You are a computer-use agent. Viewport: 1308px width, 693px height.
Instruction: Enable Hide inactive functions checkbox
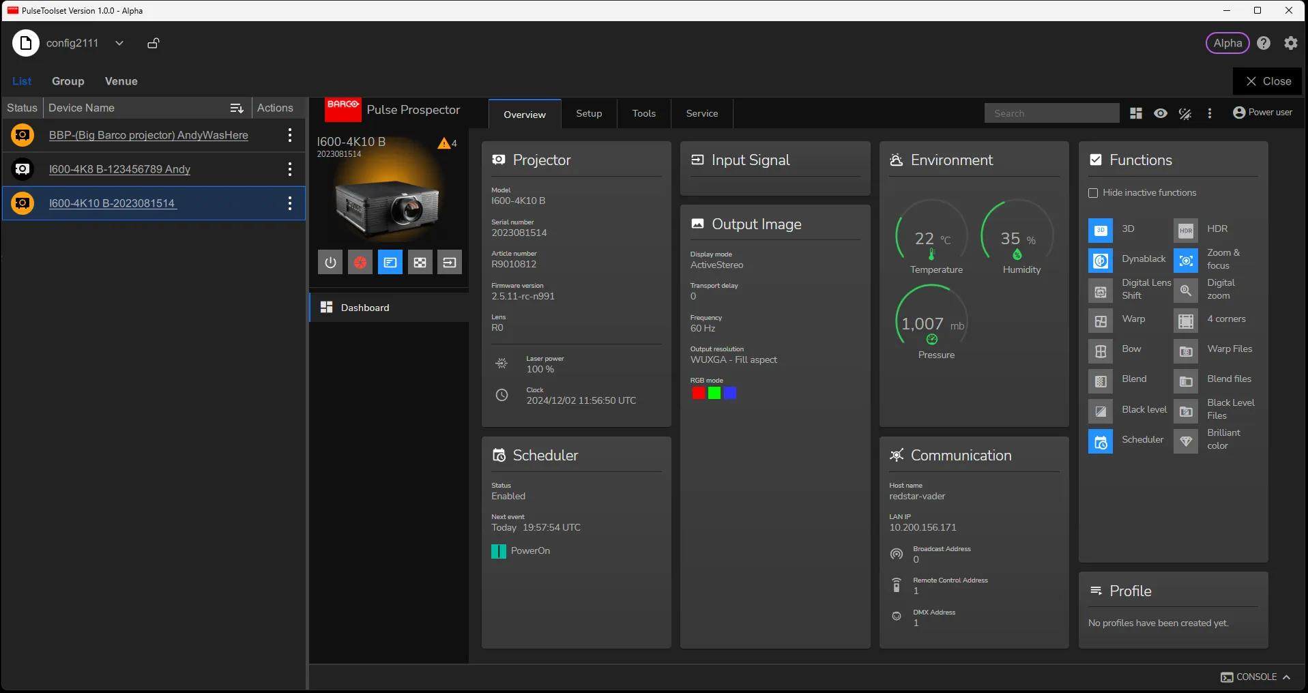point(1093,193)
